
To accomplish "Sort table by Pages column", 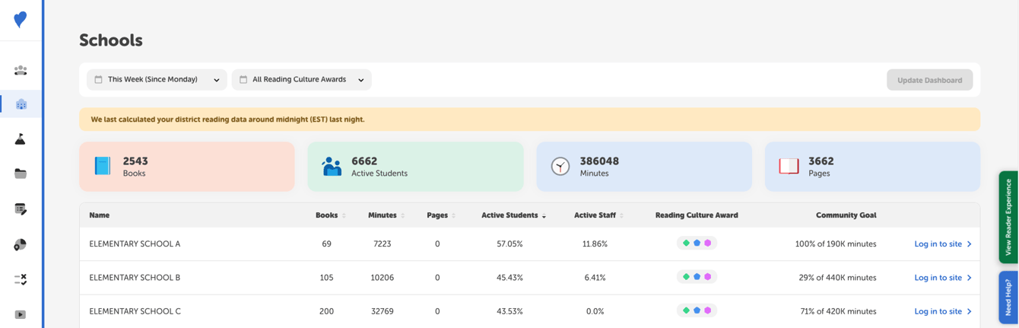I will pos(441,215).
